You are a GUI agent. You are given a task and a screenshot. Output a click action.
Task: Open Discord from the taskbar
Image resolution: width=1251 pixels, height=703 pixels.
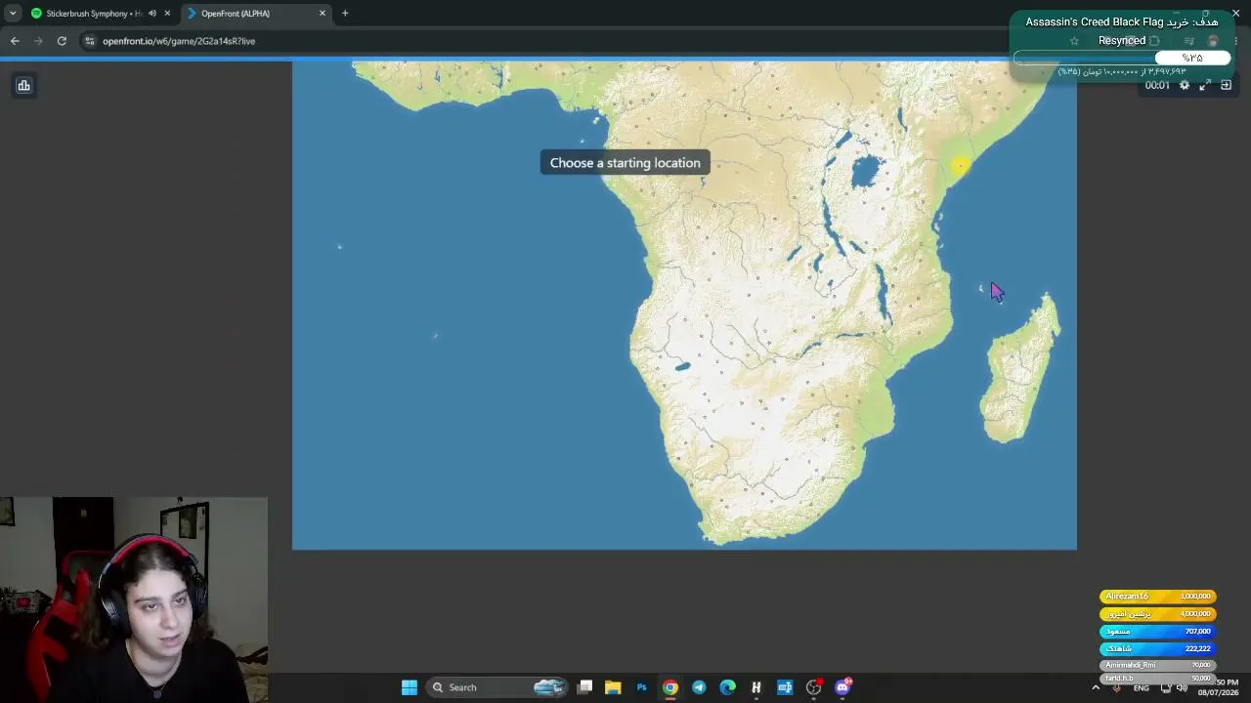click(842, 687)
